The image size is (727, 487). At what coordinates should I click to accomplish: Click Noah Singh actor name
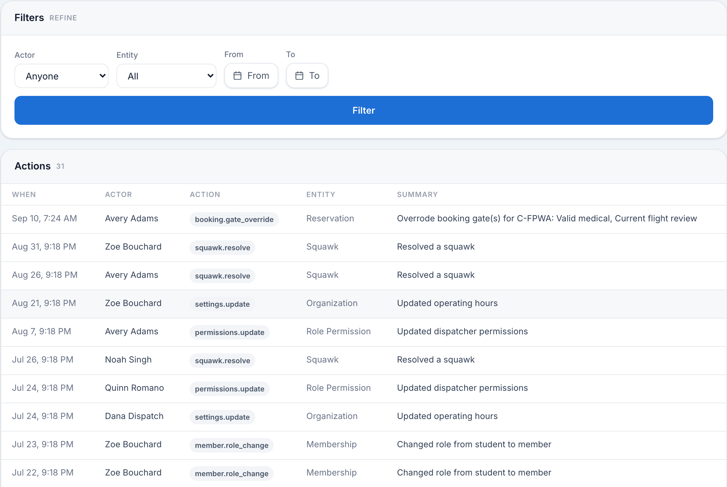click(128, 360)
